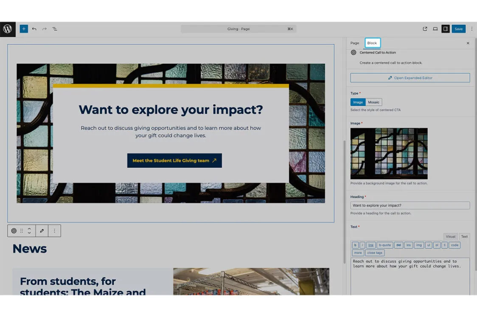
Task: Click the Select the style of centered CTA hint
Action: 376,110
